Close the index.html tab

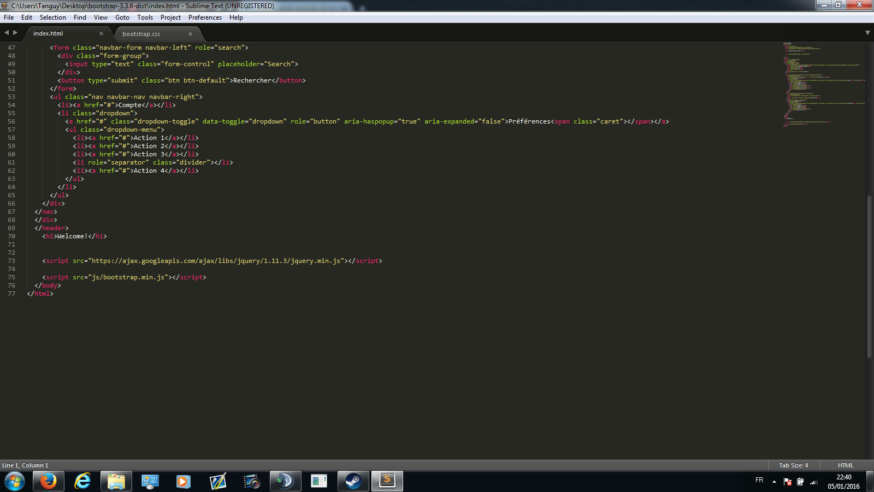click(x=101, y=34)
